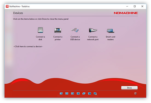Open the Smart card readers option
151x103 pixels.
click(x=111, y=31)
